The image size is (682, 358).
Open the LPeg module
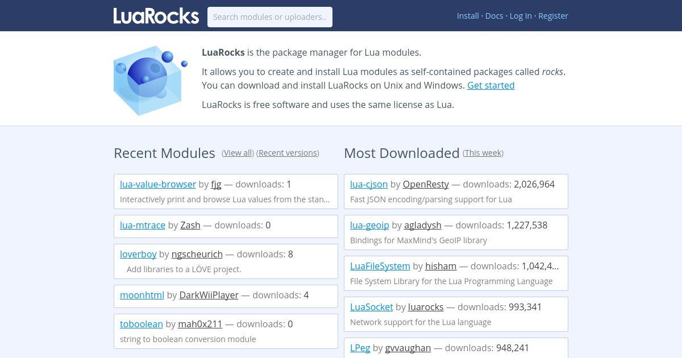point(360,348)
